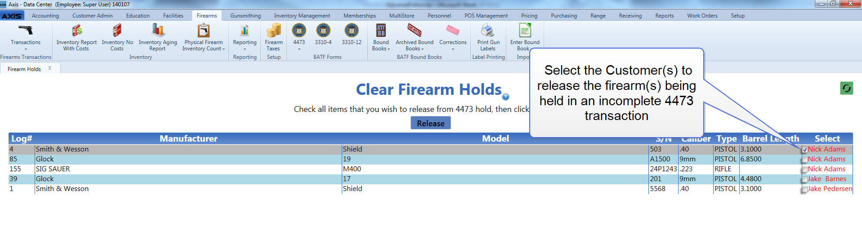862x227 pixels.
Task: Sort by the Model column header
Action: pyautogui.click(x=496, y=138)
